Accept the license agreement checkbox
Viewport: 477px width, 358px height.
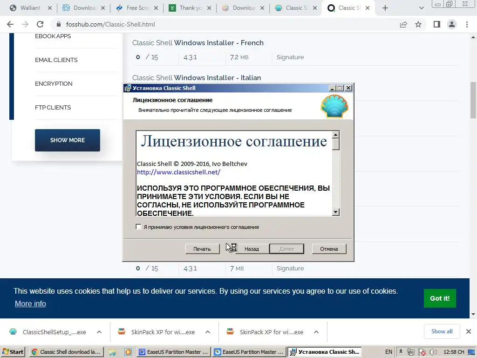[138, 227]
